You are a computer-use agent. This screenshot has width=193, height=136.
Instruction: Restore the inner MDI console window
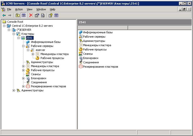point(184,9)
